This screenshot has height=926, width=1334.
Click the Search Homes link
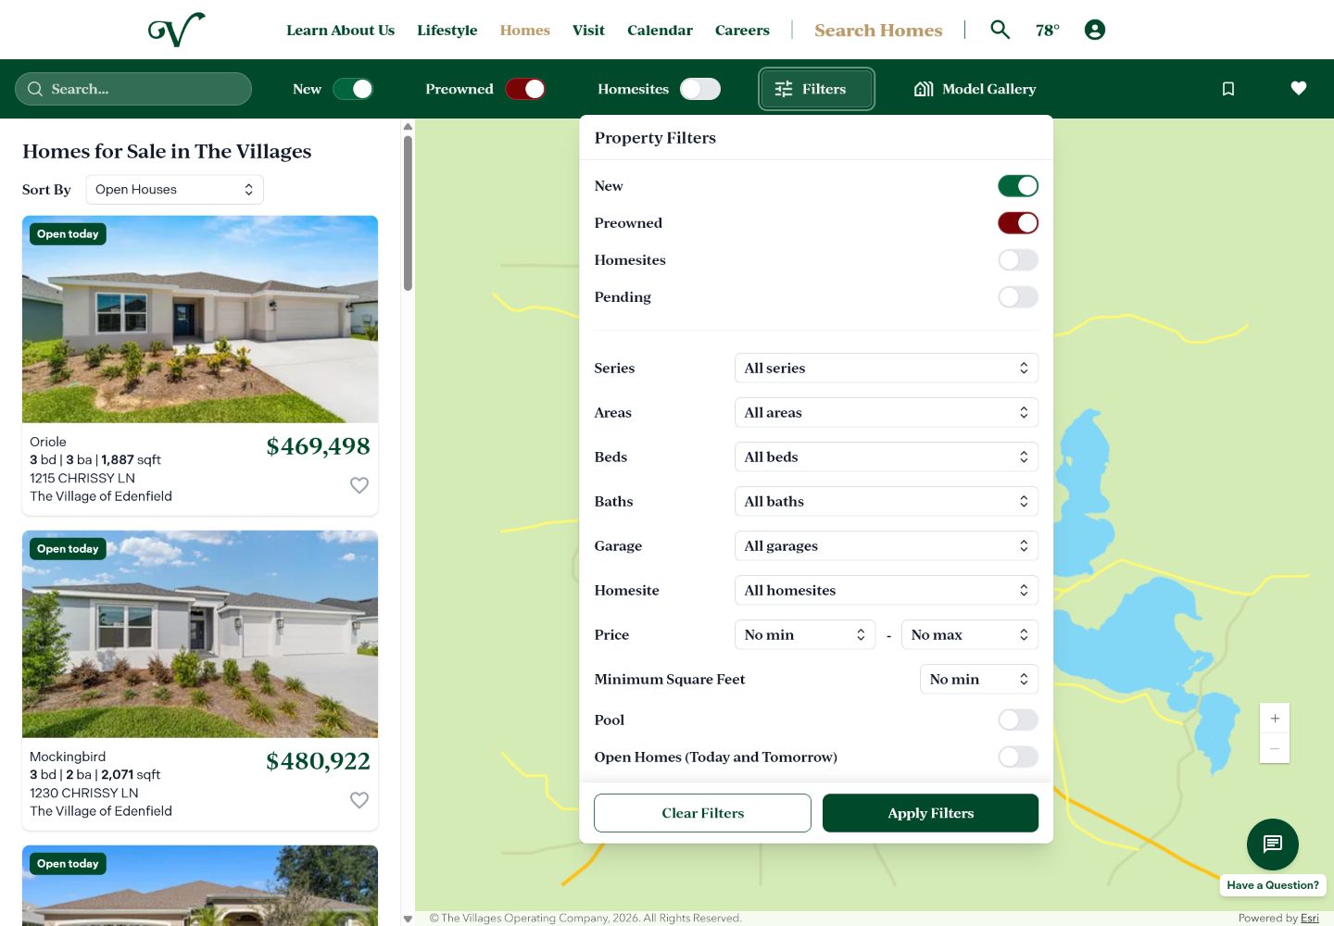[x=878, y=31]
